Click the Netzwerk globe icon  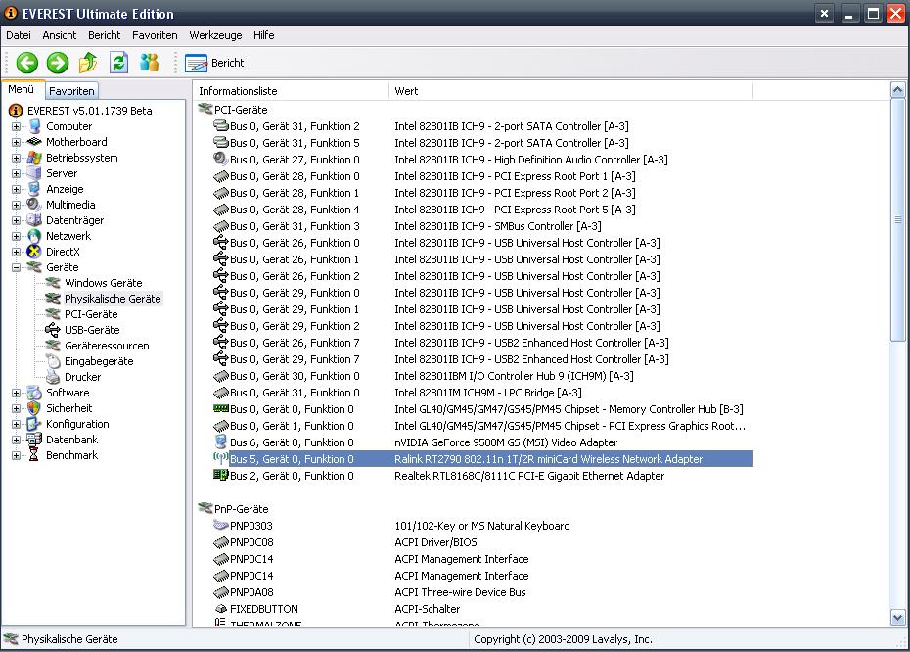pos(35,236)
